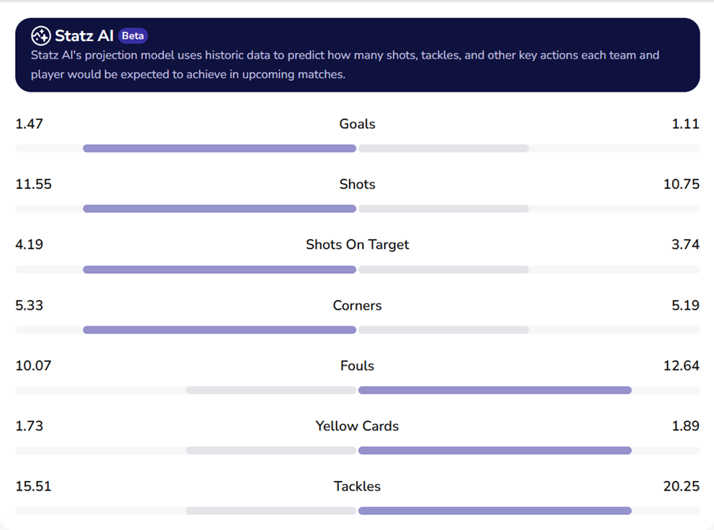This screenshot has width=714, height=530.
Task: Click the Goals purple progress bar
Action: 220,148
